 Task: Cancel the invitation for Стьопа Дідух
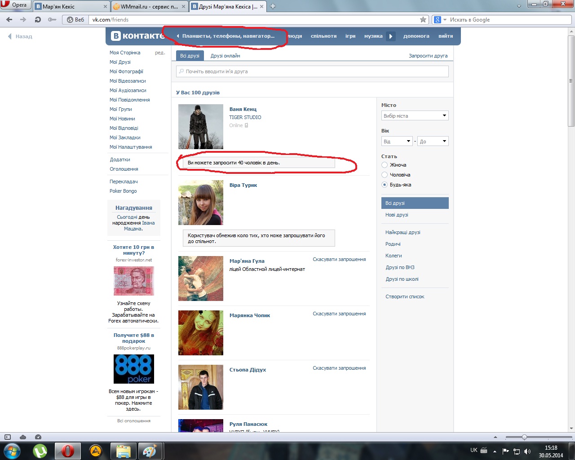pos(339,368)
